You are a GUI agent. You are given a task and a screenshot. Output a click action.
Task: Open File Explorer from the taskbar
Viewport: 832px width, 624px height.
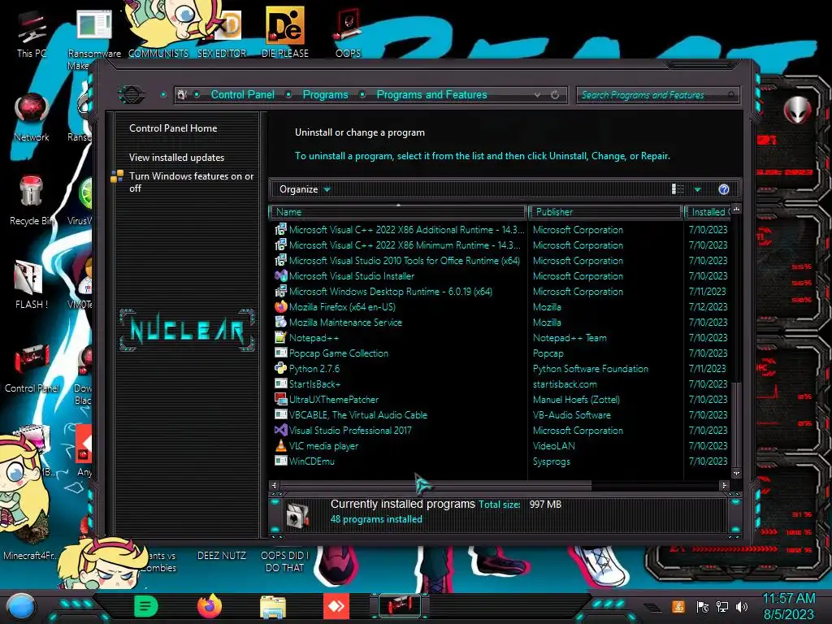[273, 607]
